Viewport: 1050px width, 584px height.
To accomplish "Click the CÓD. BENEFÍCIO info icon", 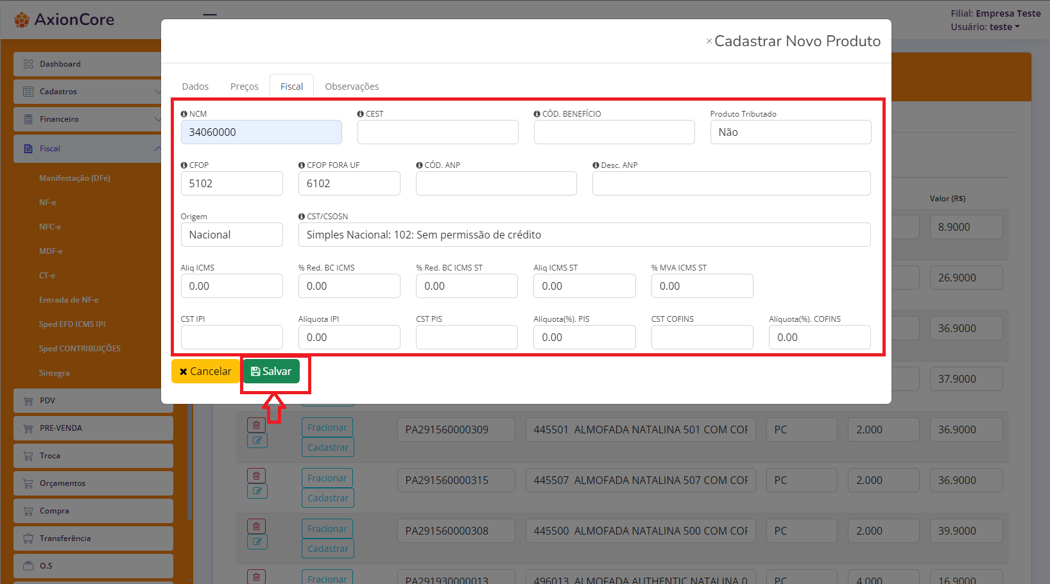I will coord(537,114).
